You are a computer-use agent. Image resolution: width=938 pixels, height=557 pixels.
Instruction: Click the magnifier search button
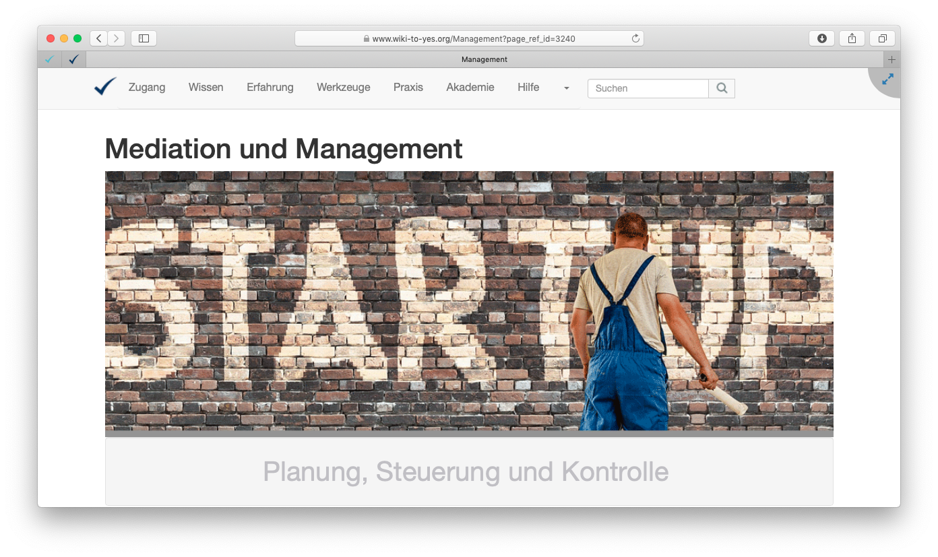pyautogui.click(x=722, y=88)
